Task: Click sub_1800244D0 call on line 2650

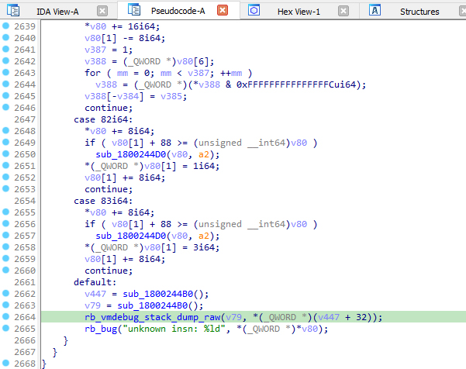Action: (x=130, y=154)
